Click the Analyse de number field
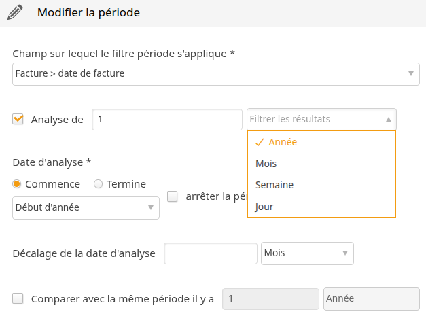 (167, 120)
